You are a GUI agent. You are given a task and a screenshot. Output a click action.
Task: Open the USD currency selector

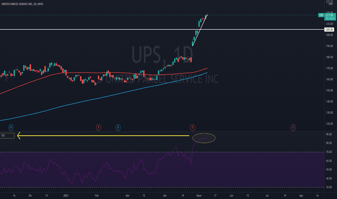coord(330,4)
